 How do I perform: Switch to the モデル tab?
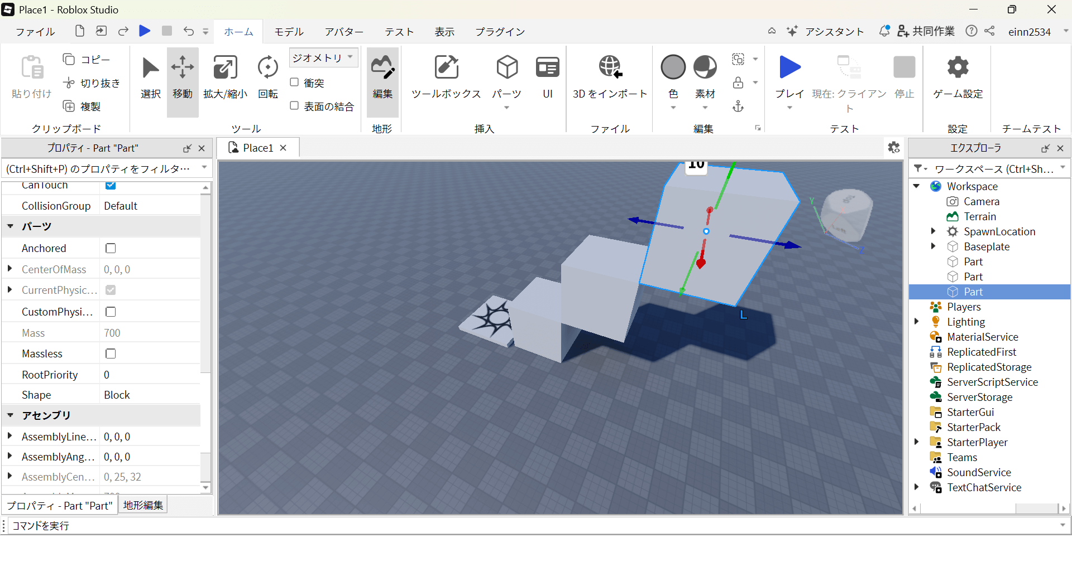pos(289,32)
